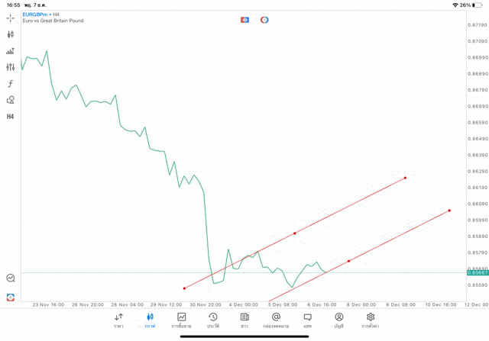Tap the red-blue logo icon at bottom left
The width and height of the screenshot is (489, 341).
(11, 297)
